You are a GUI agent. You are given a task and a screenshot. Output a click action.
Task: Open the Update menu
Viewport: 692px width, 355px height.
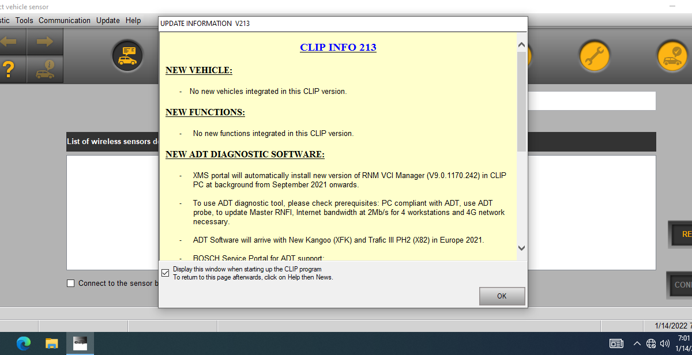107,20
